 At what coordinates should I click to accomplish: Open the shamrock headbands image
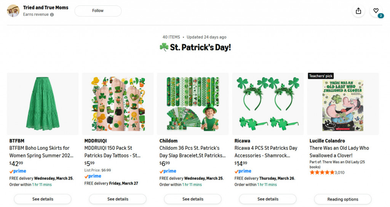[268, 103]
